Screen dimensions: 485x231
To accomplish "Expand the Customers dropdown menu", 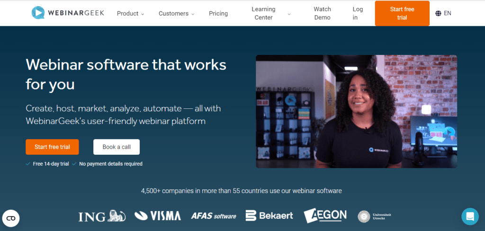I will (176, 14).
